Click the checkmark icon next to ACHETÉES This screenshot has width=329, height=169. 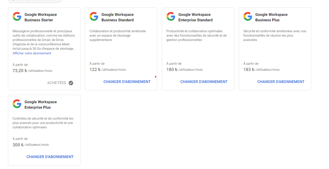(71, 83)
